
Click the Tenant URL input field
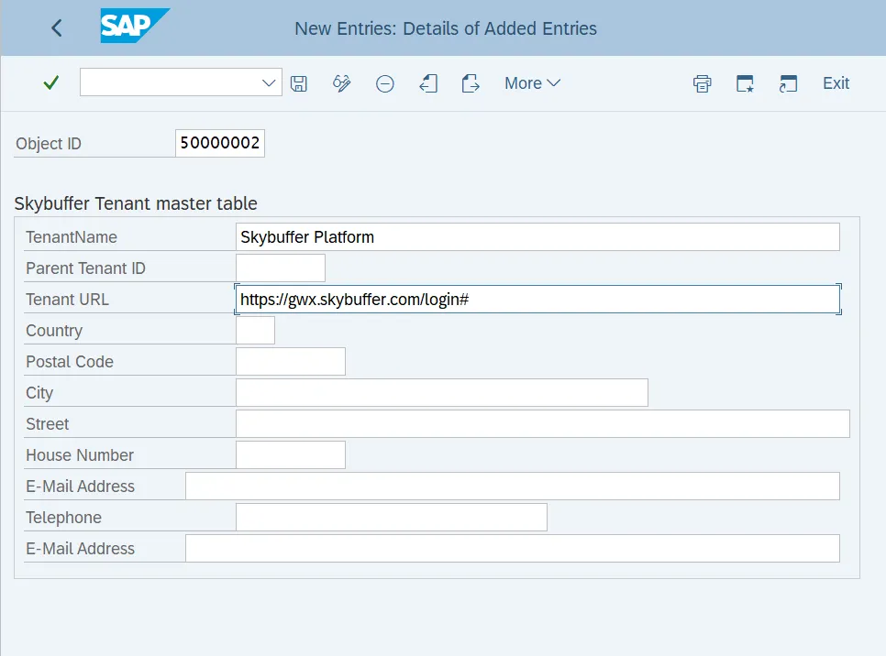click(537, 300)
